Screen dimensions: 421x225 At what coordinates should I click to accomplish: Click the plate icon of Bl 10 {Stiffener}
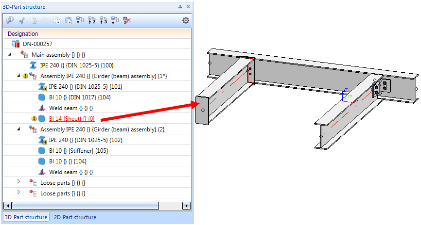[42, 150]
